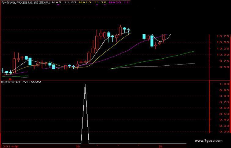This screenshot has width=231, height=148.
Task: Click the 2014年 date label on timeline
Action: point(11,146)
